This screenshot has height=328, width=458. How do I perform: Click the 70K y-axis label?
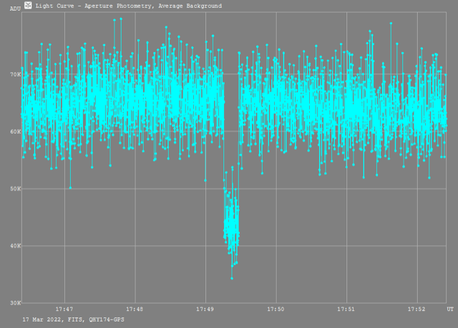coord(16,74)
